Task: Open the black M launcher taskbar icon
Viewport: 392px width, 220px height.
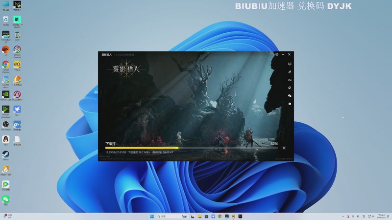Action: pyautogui.click(x=240, y=216)
